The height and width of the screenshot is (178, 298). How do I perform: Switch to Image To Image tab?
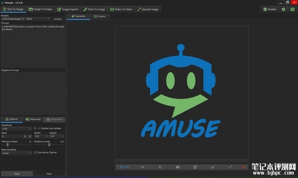tap(41, 9)
